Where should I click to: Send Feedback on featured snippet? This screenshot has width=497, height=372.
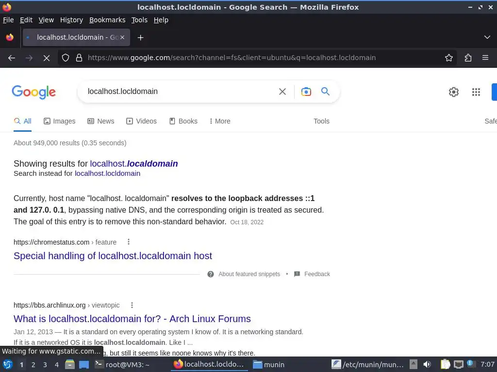(312, 274)
